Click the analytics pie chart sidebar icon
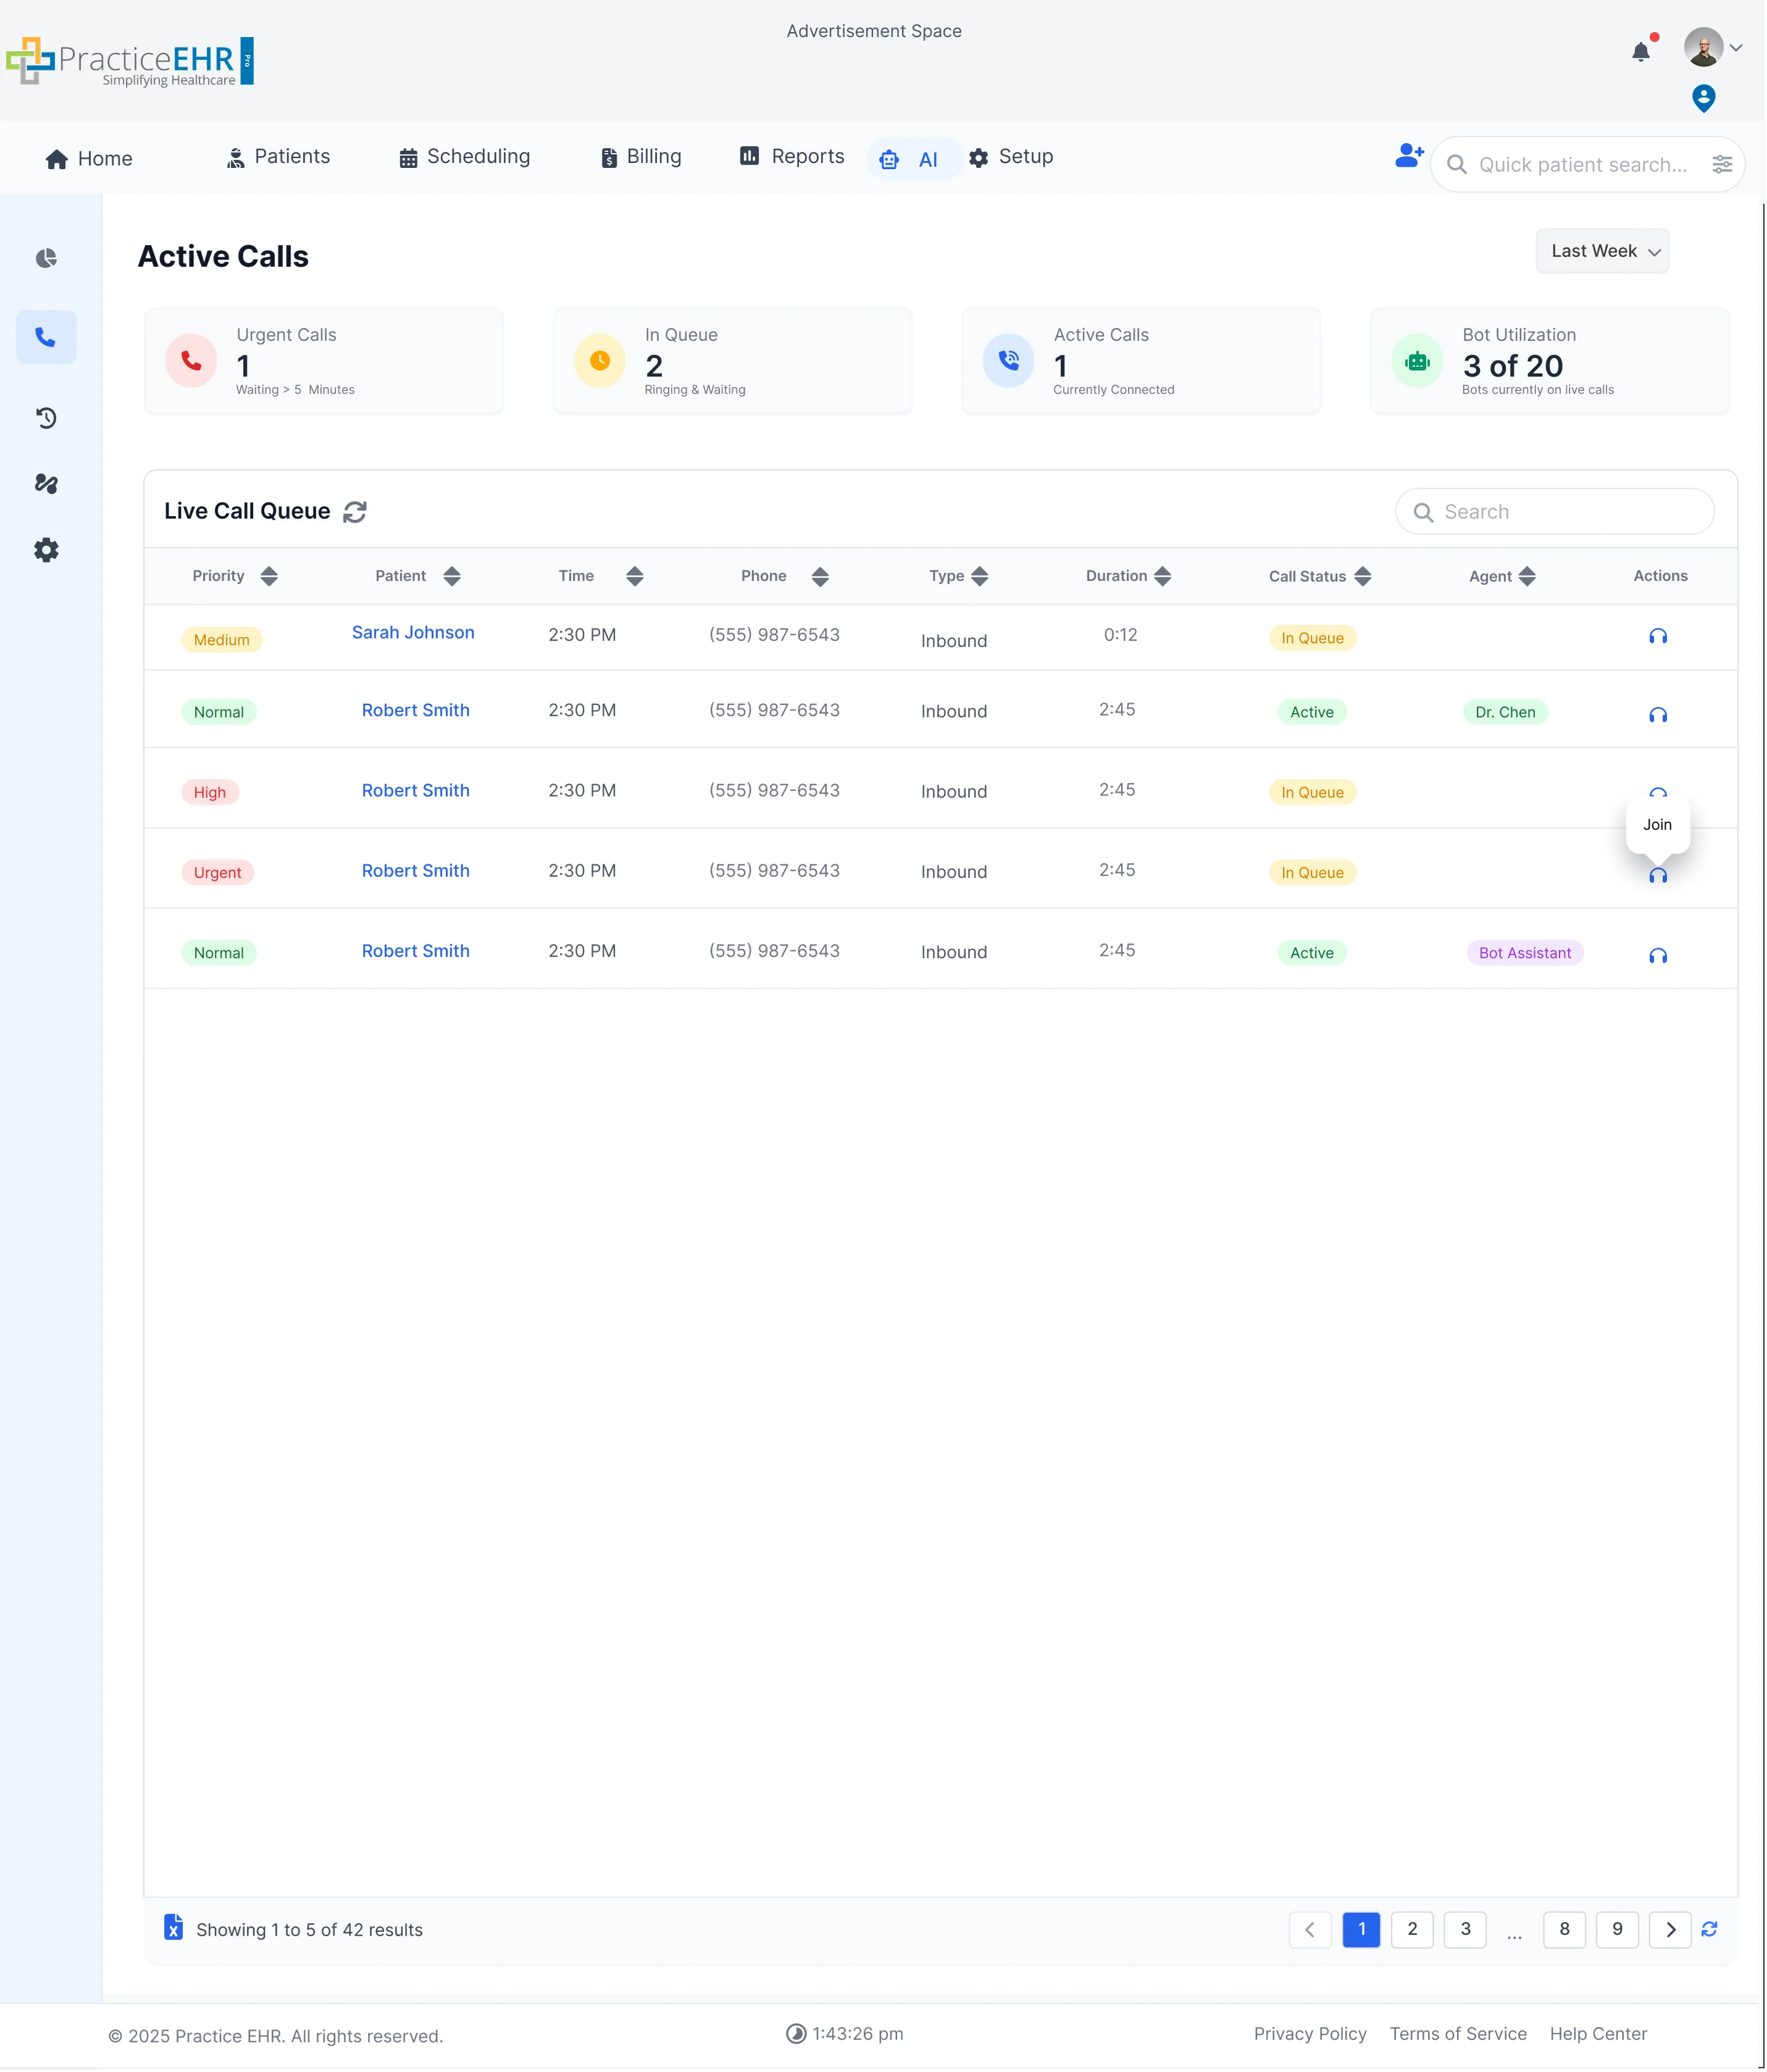Viewport: 1767px width, 2072px height. (x=46, y=258)
